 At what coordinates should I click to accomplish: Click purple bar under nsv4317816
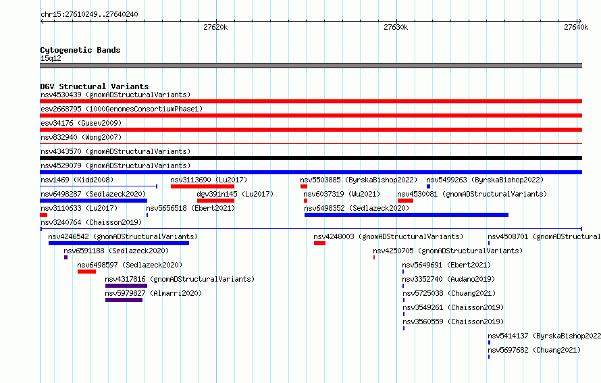click(126, 286)
